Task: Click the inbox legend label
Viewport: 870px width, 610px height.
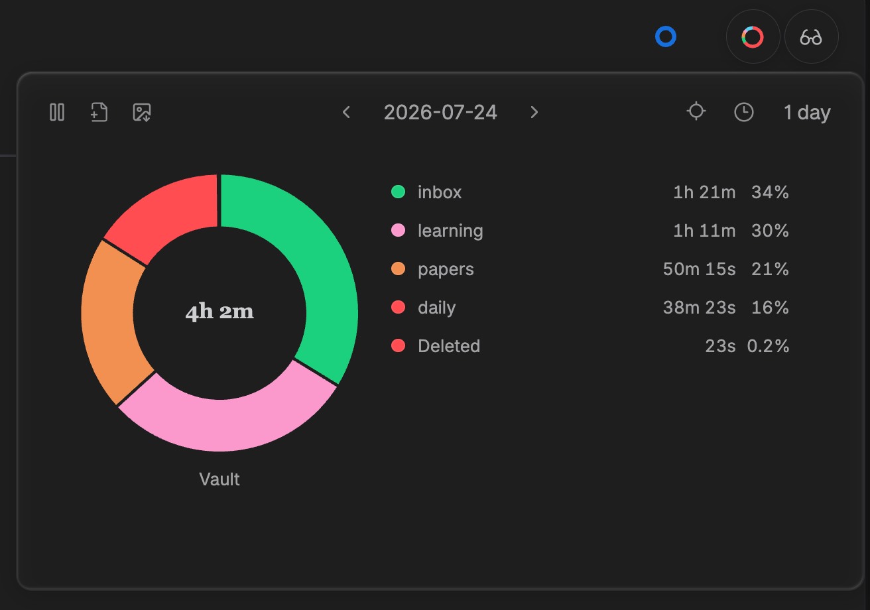Action: 440,192
